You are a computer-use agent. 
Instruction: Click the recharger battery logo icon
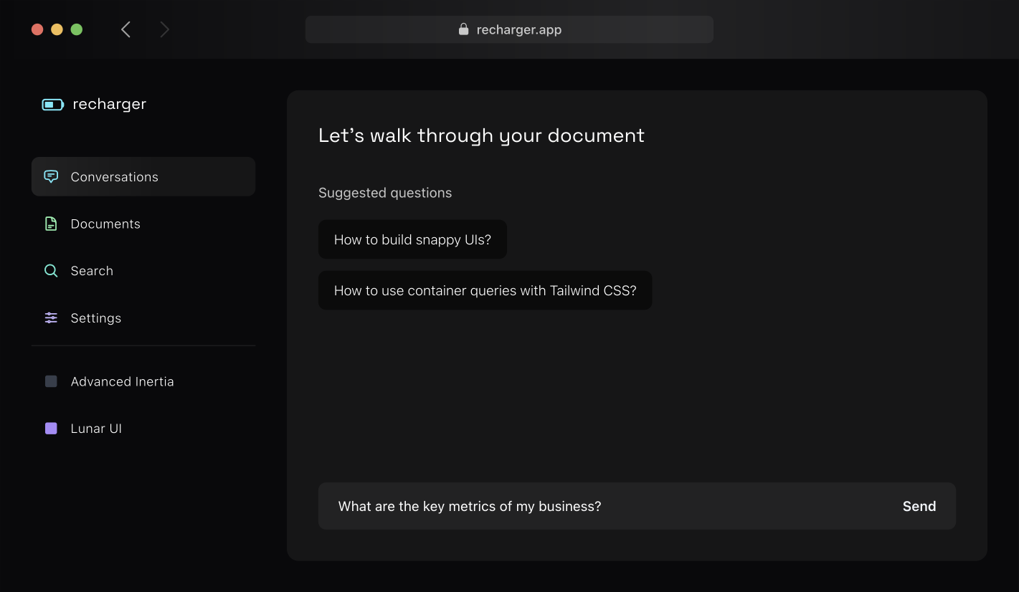52,105
